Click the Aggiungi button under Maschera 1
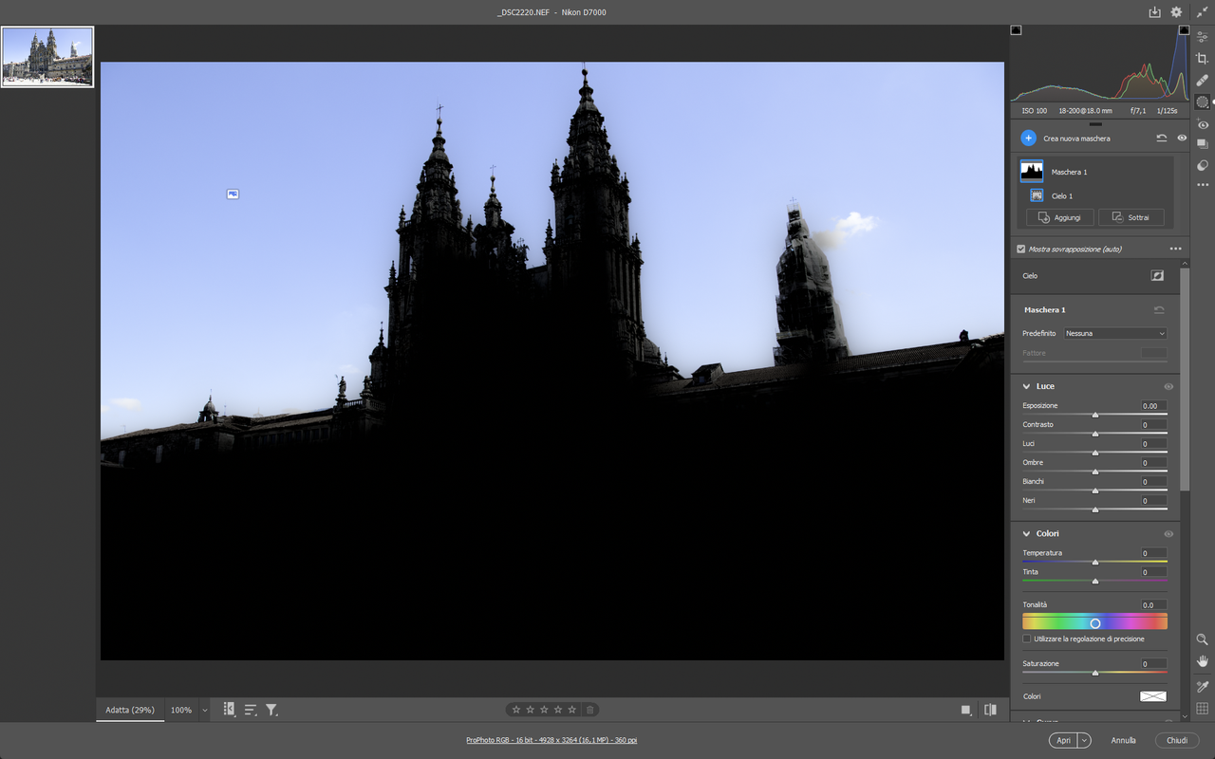This screenshot has height=759, width=1215. (1058, 217)
